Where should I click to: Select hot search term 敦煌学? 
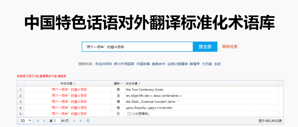pos(195,64)
